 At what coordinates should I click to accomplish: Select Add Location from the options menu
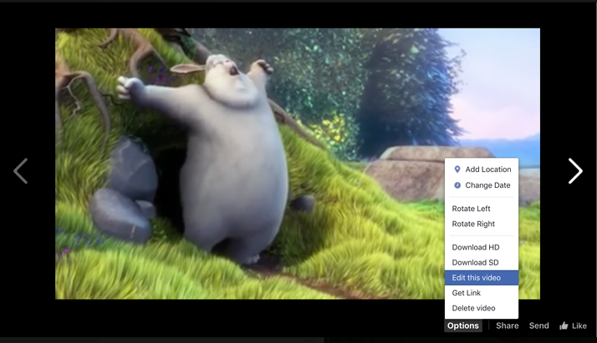point(482,169)
